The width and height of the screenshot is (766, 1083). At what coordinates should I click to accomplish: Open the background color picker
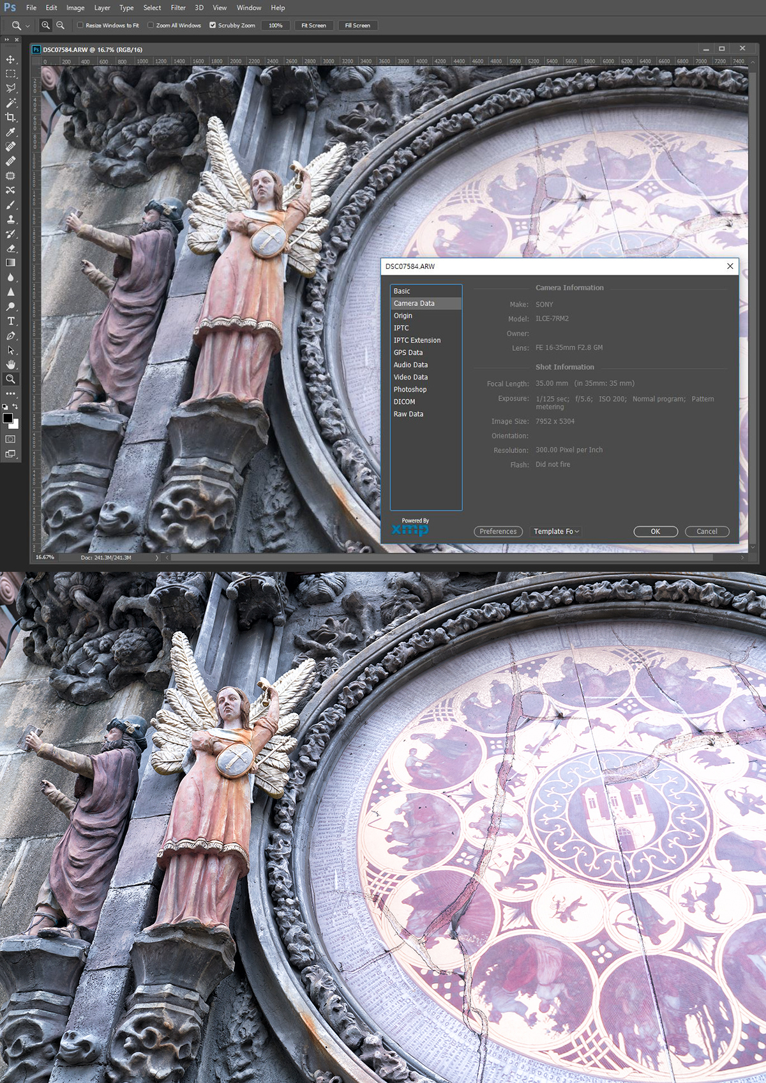click(15, 424)
